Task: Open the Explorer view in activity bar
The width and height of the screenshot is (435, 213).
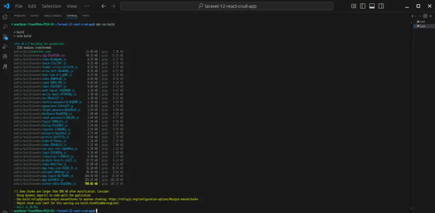Action: point(5,17)
